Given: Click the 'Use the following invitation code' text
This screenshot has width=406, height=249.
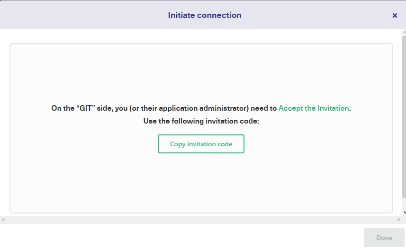Looking at the screenshot, I should point(201,121).
